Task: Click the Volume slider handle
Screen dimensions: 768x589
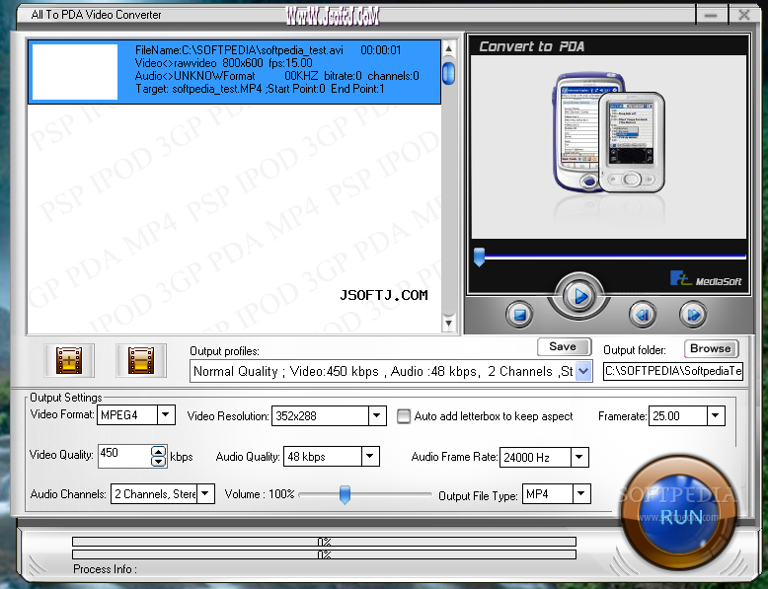Action: tap(345, 494)
